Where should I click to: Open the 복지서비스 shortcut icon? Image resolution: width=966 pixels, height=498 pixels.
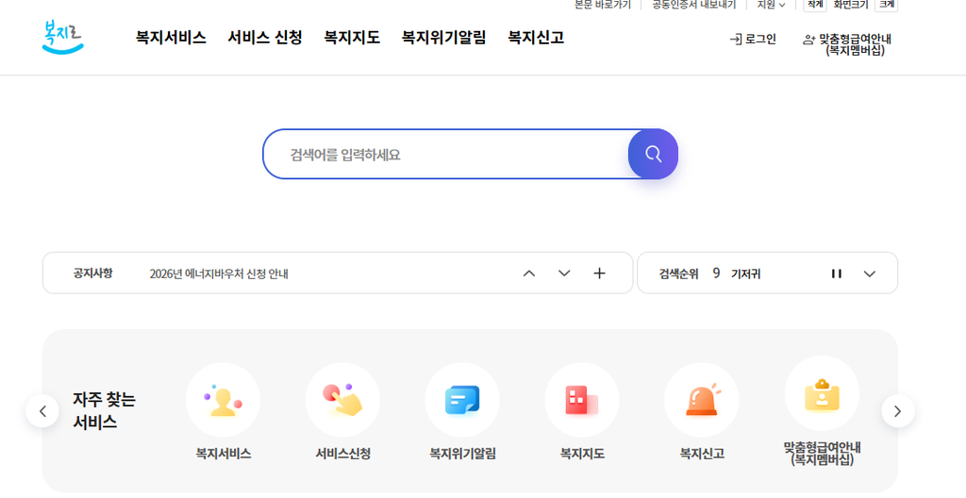(x=223, y=400)
